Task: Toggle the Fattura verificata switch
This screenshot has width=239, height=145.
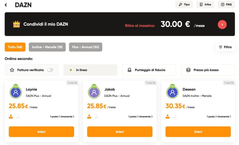Action: coord(50,70)
